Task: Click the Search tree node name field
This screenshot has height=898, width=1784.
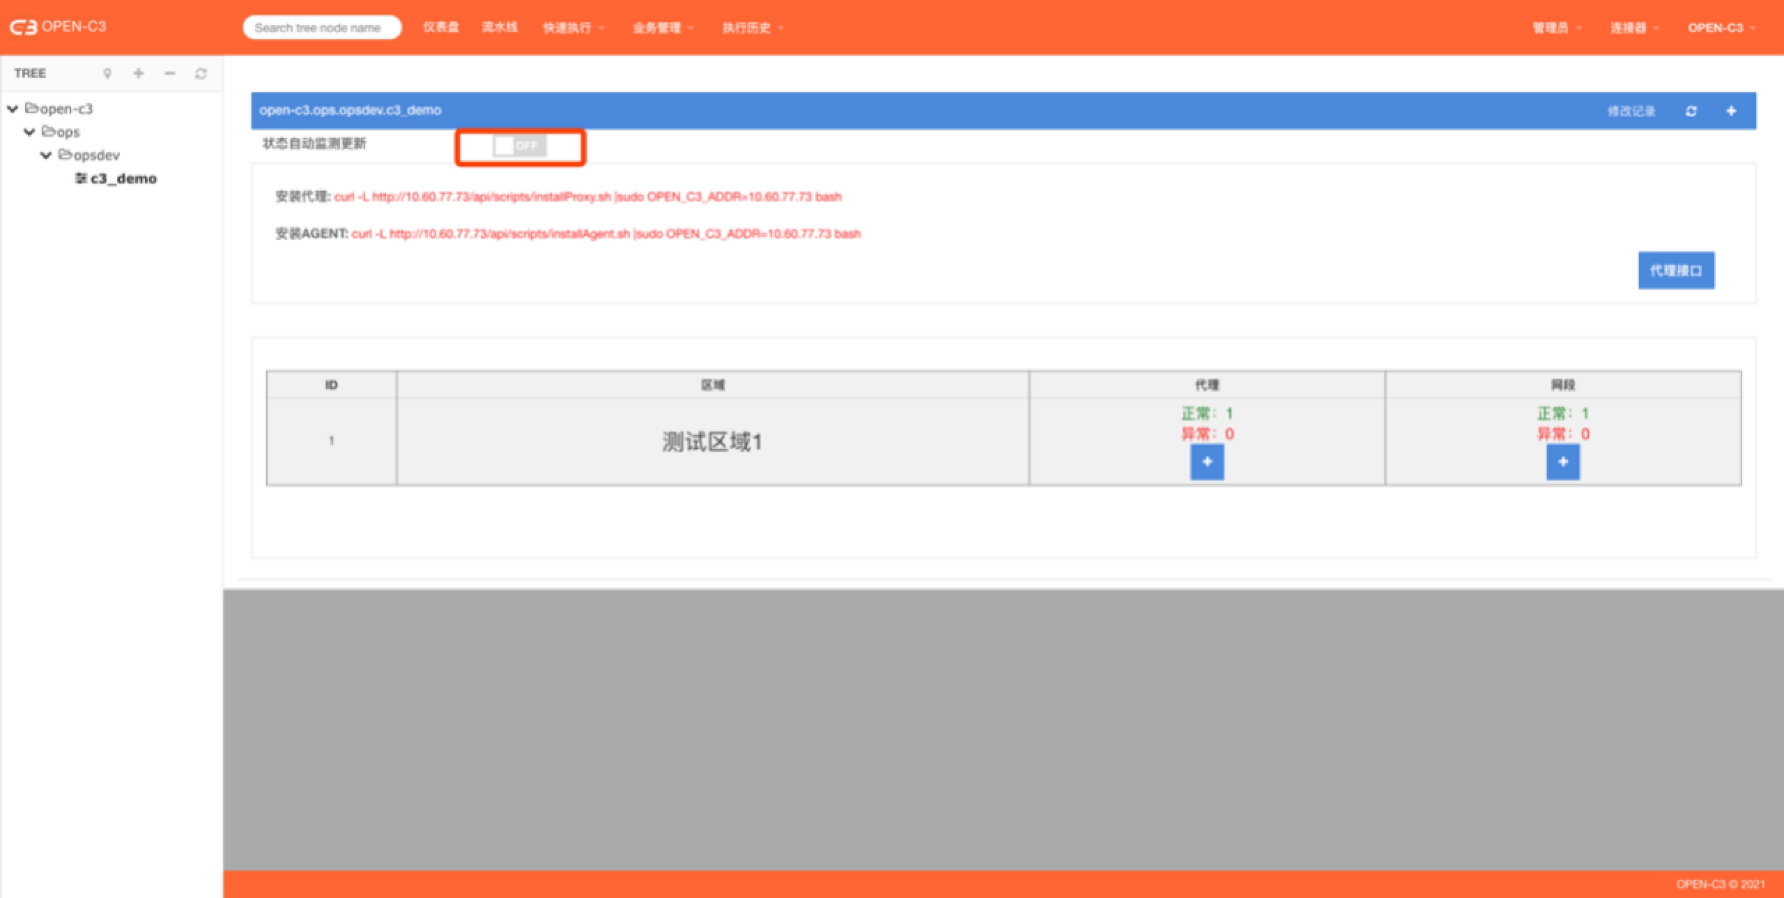Action: pos(321,28)
